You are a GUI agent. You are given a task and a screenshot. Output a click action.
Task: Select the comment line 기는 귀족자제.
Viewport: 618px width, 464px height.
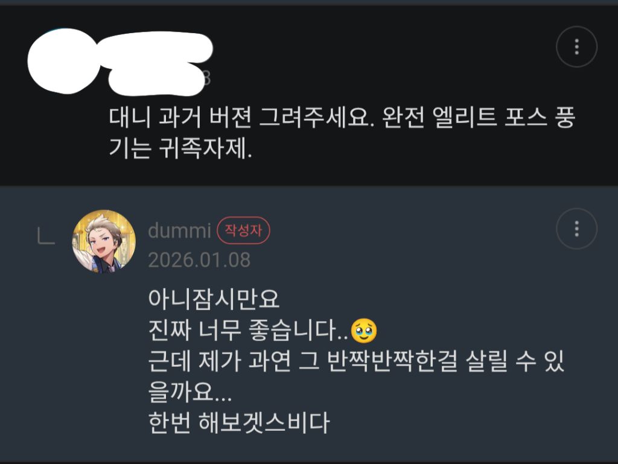click(180, 148)
